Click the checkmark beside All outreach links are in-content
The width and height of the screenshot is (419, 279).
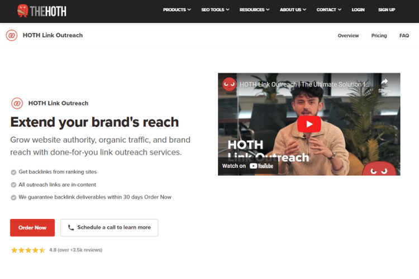(x=13, y=185)
